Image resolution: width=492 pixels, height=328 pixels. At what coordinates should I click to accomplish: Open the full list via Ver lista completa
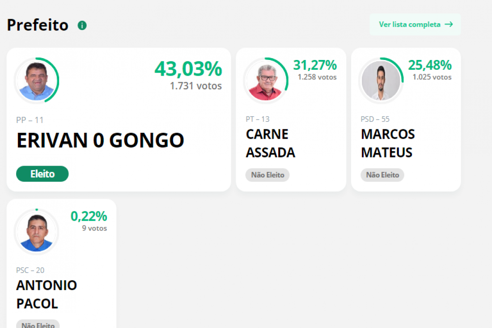coord(415,25)
